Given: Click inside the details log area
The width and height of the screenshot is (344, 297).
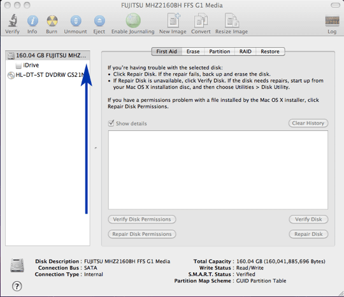Looking at the screenshot, I should coord(218,170).
